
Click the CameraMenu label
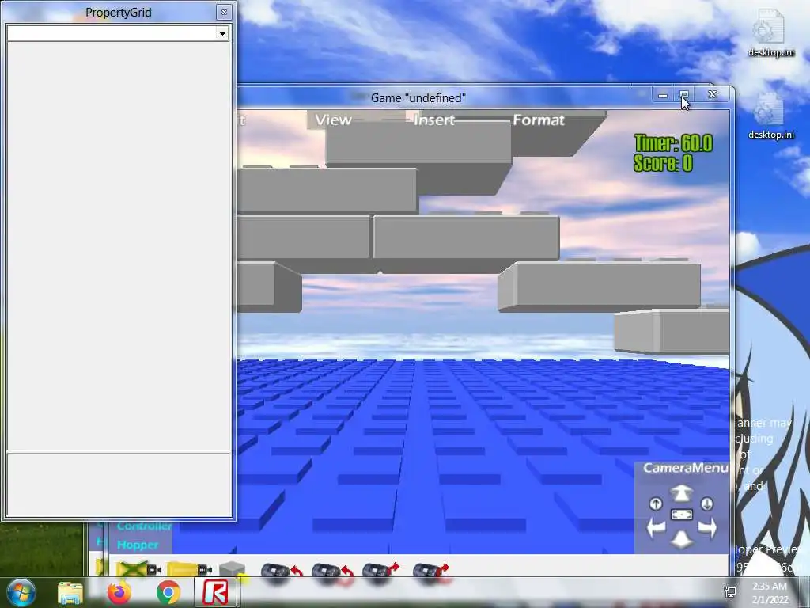[685, 468]
